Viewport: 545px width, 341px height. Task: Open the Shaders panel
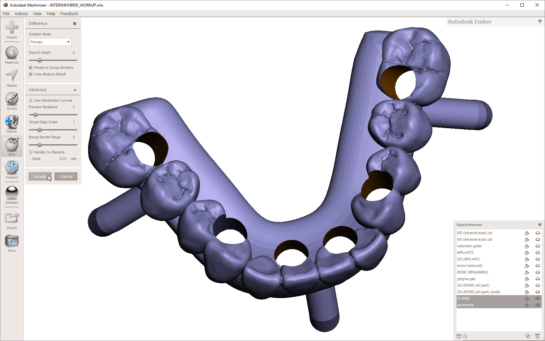click(x=12, y=195)
